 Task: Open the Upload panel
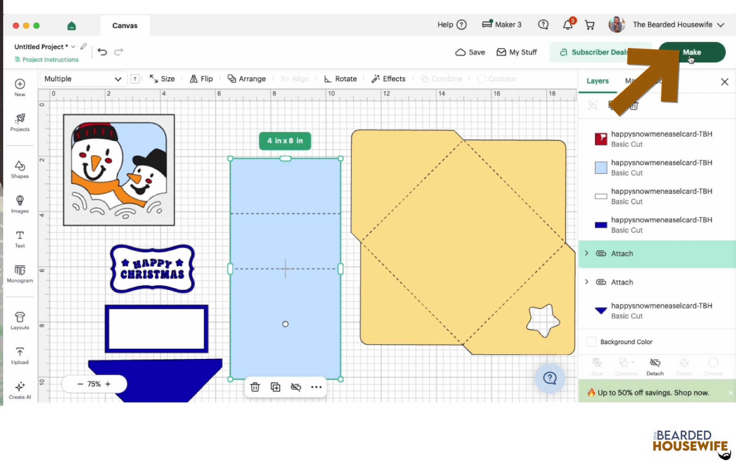20,355
